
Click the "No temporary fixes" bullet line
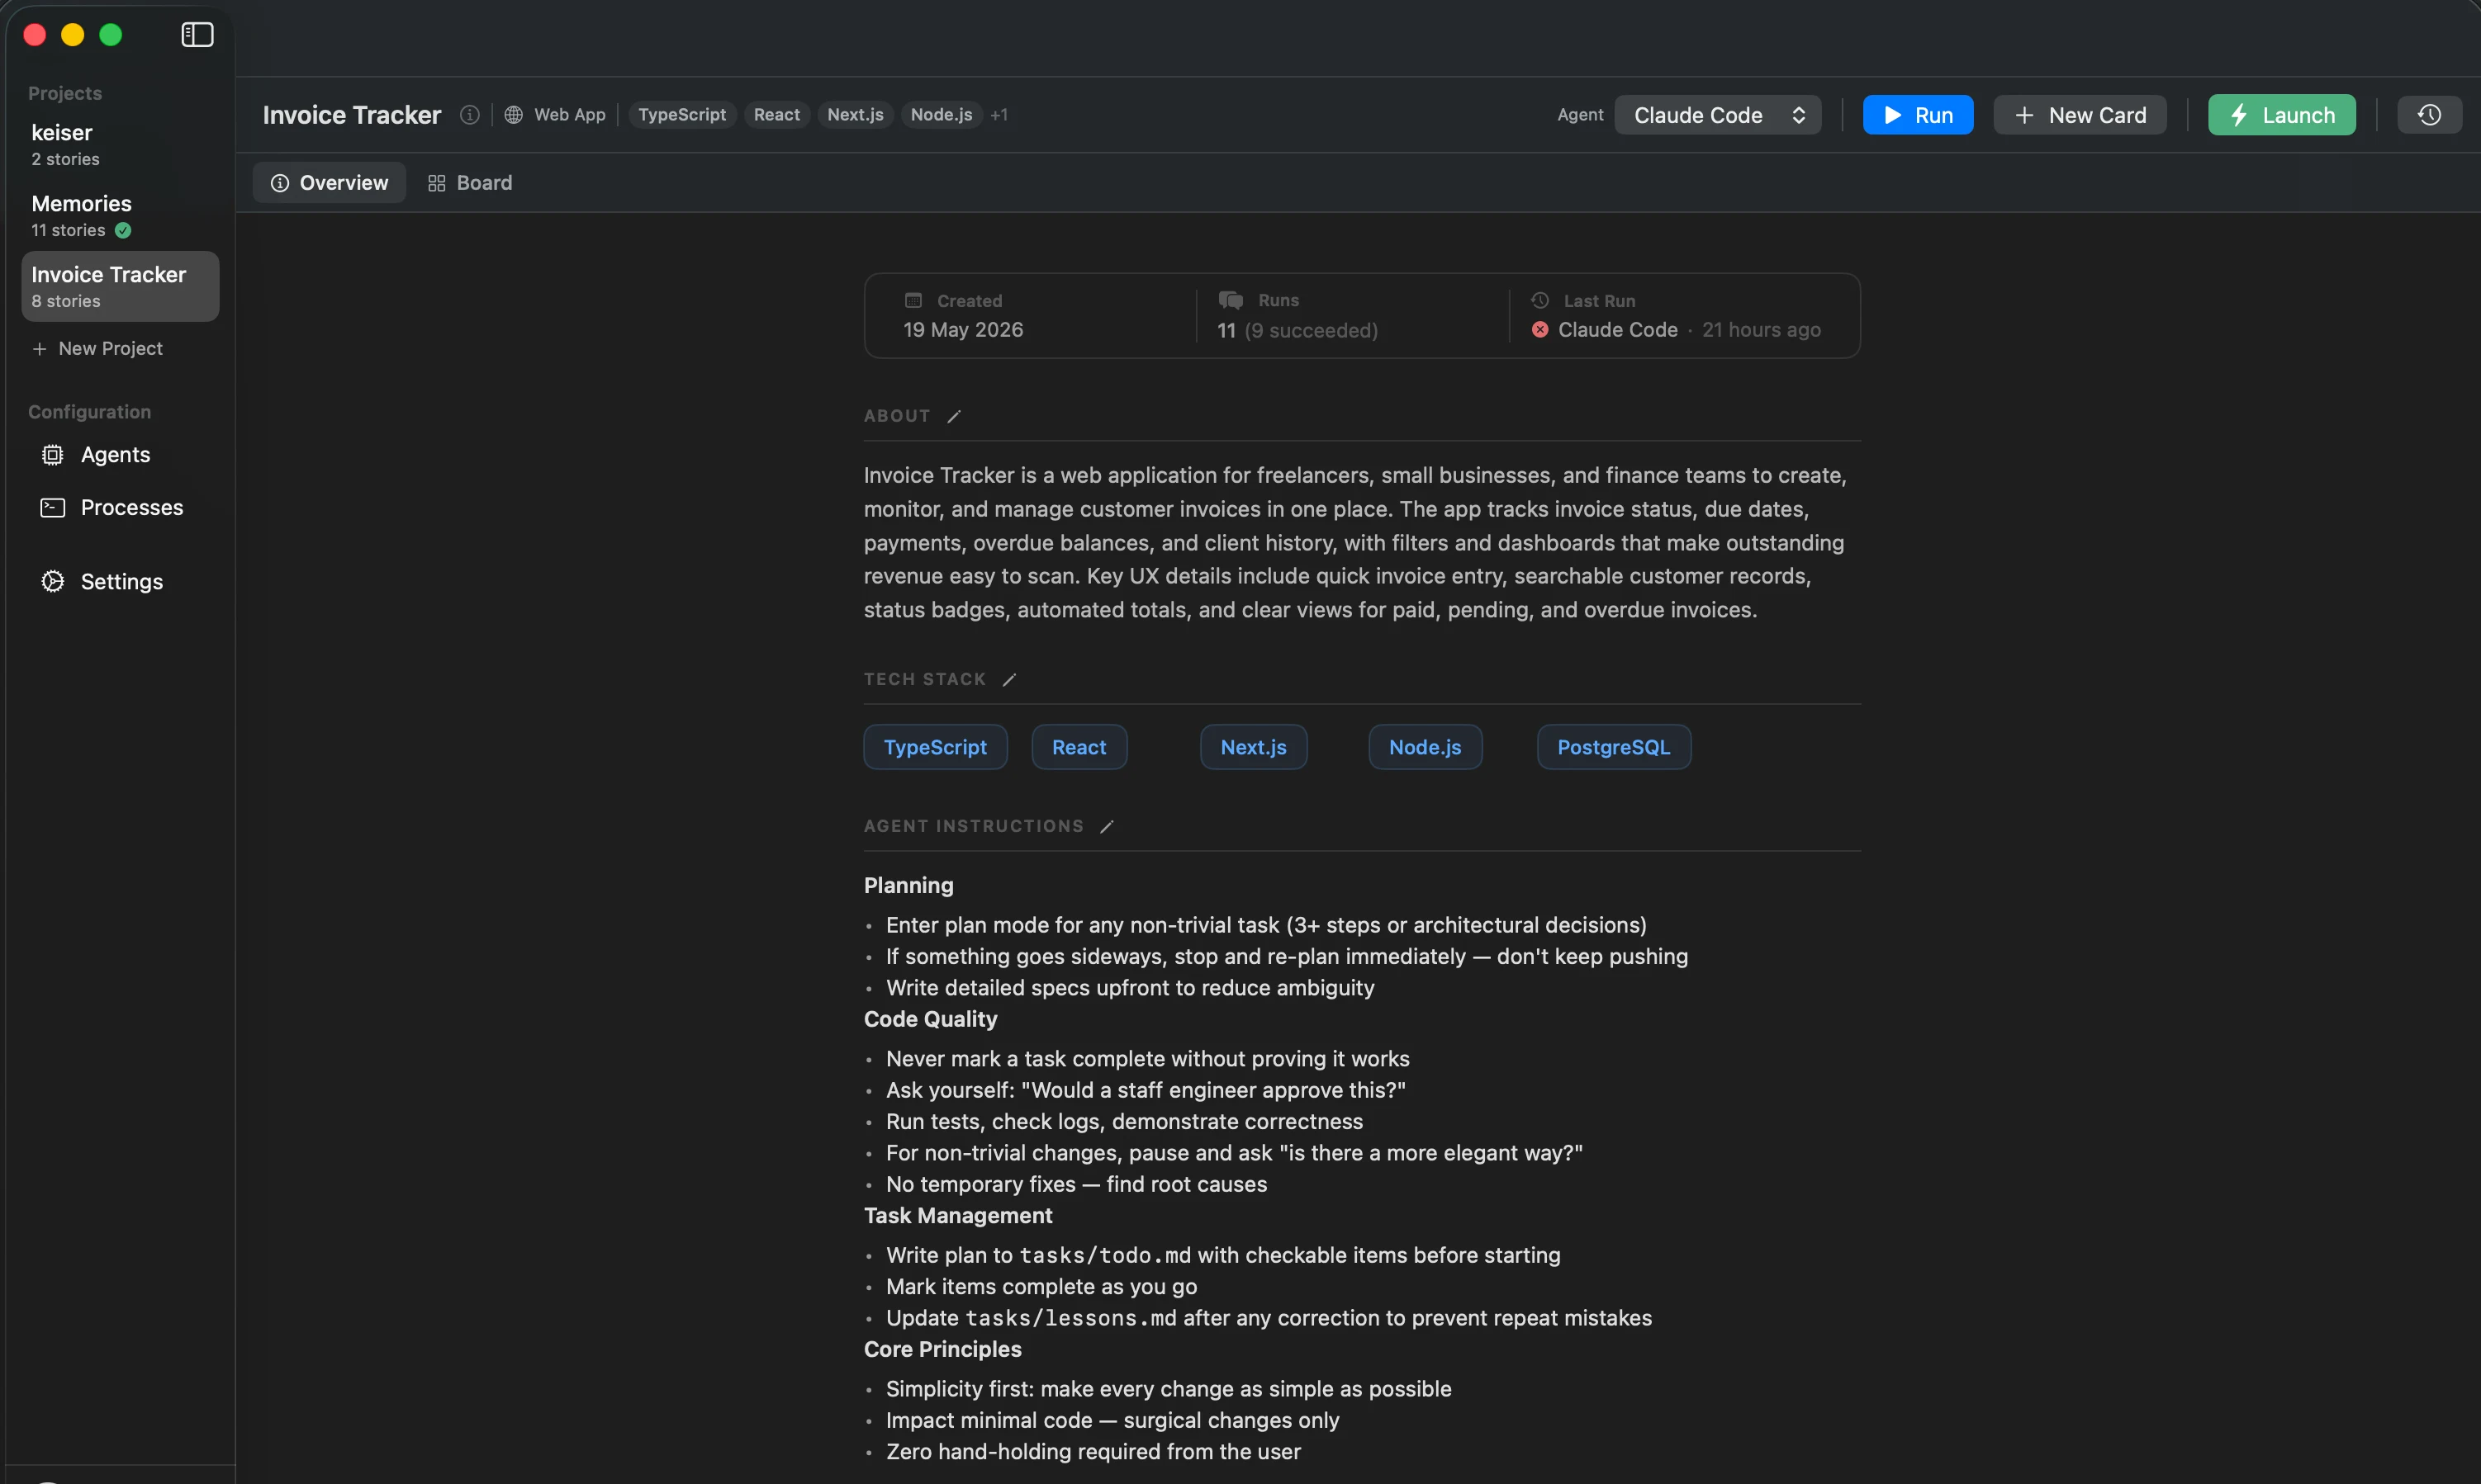click(1075, 1185)
